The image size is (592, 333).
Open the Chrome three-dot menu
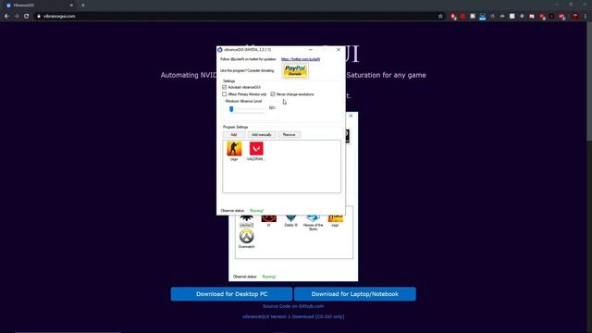[x=586, y=17]
